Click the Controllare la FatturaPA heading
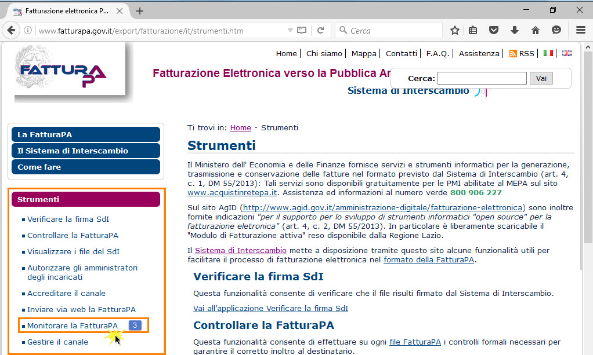593x355 pixels. coord(263,325)
